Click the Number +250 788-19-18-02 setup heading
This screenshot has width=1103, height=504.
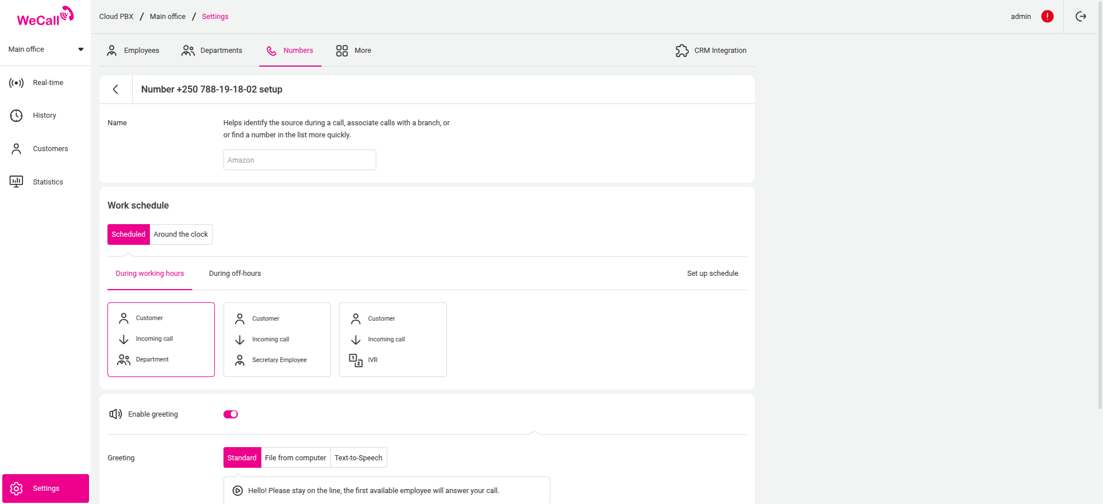click(x=212, y=90)
